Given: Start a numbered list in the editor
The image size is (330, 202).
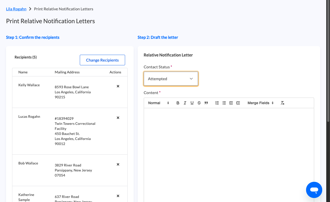Looking at the screenshot, I should (217, 103).
